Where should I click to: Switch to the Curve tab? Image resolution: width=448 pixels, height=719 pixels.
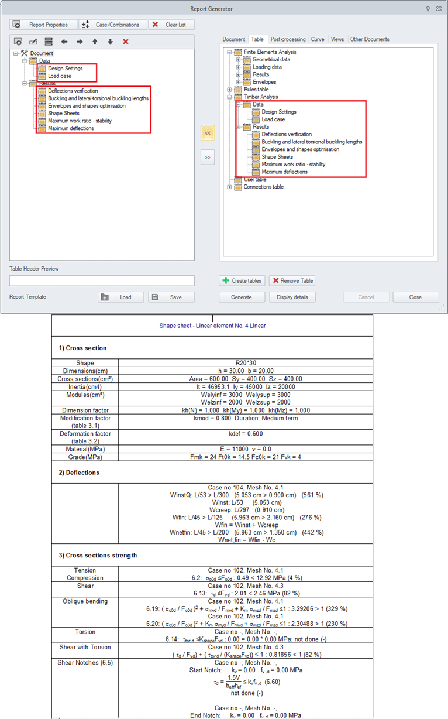[318, 39]
